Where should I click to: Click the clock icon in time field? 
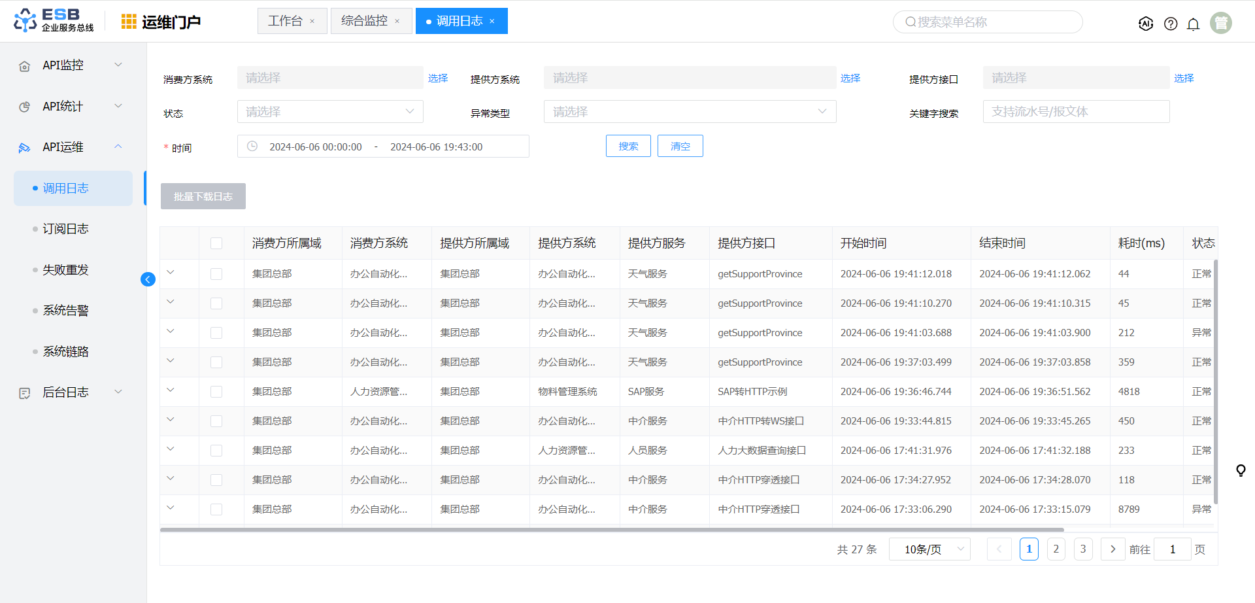[x=252, y=146]
